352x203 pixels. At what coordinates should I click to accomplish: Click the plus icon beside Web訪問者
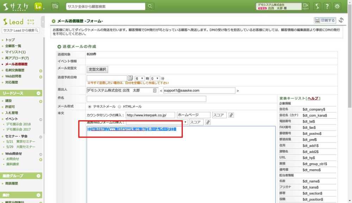point(40,77)
